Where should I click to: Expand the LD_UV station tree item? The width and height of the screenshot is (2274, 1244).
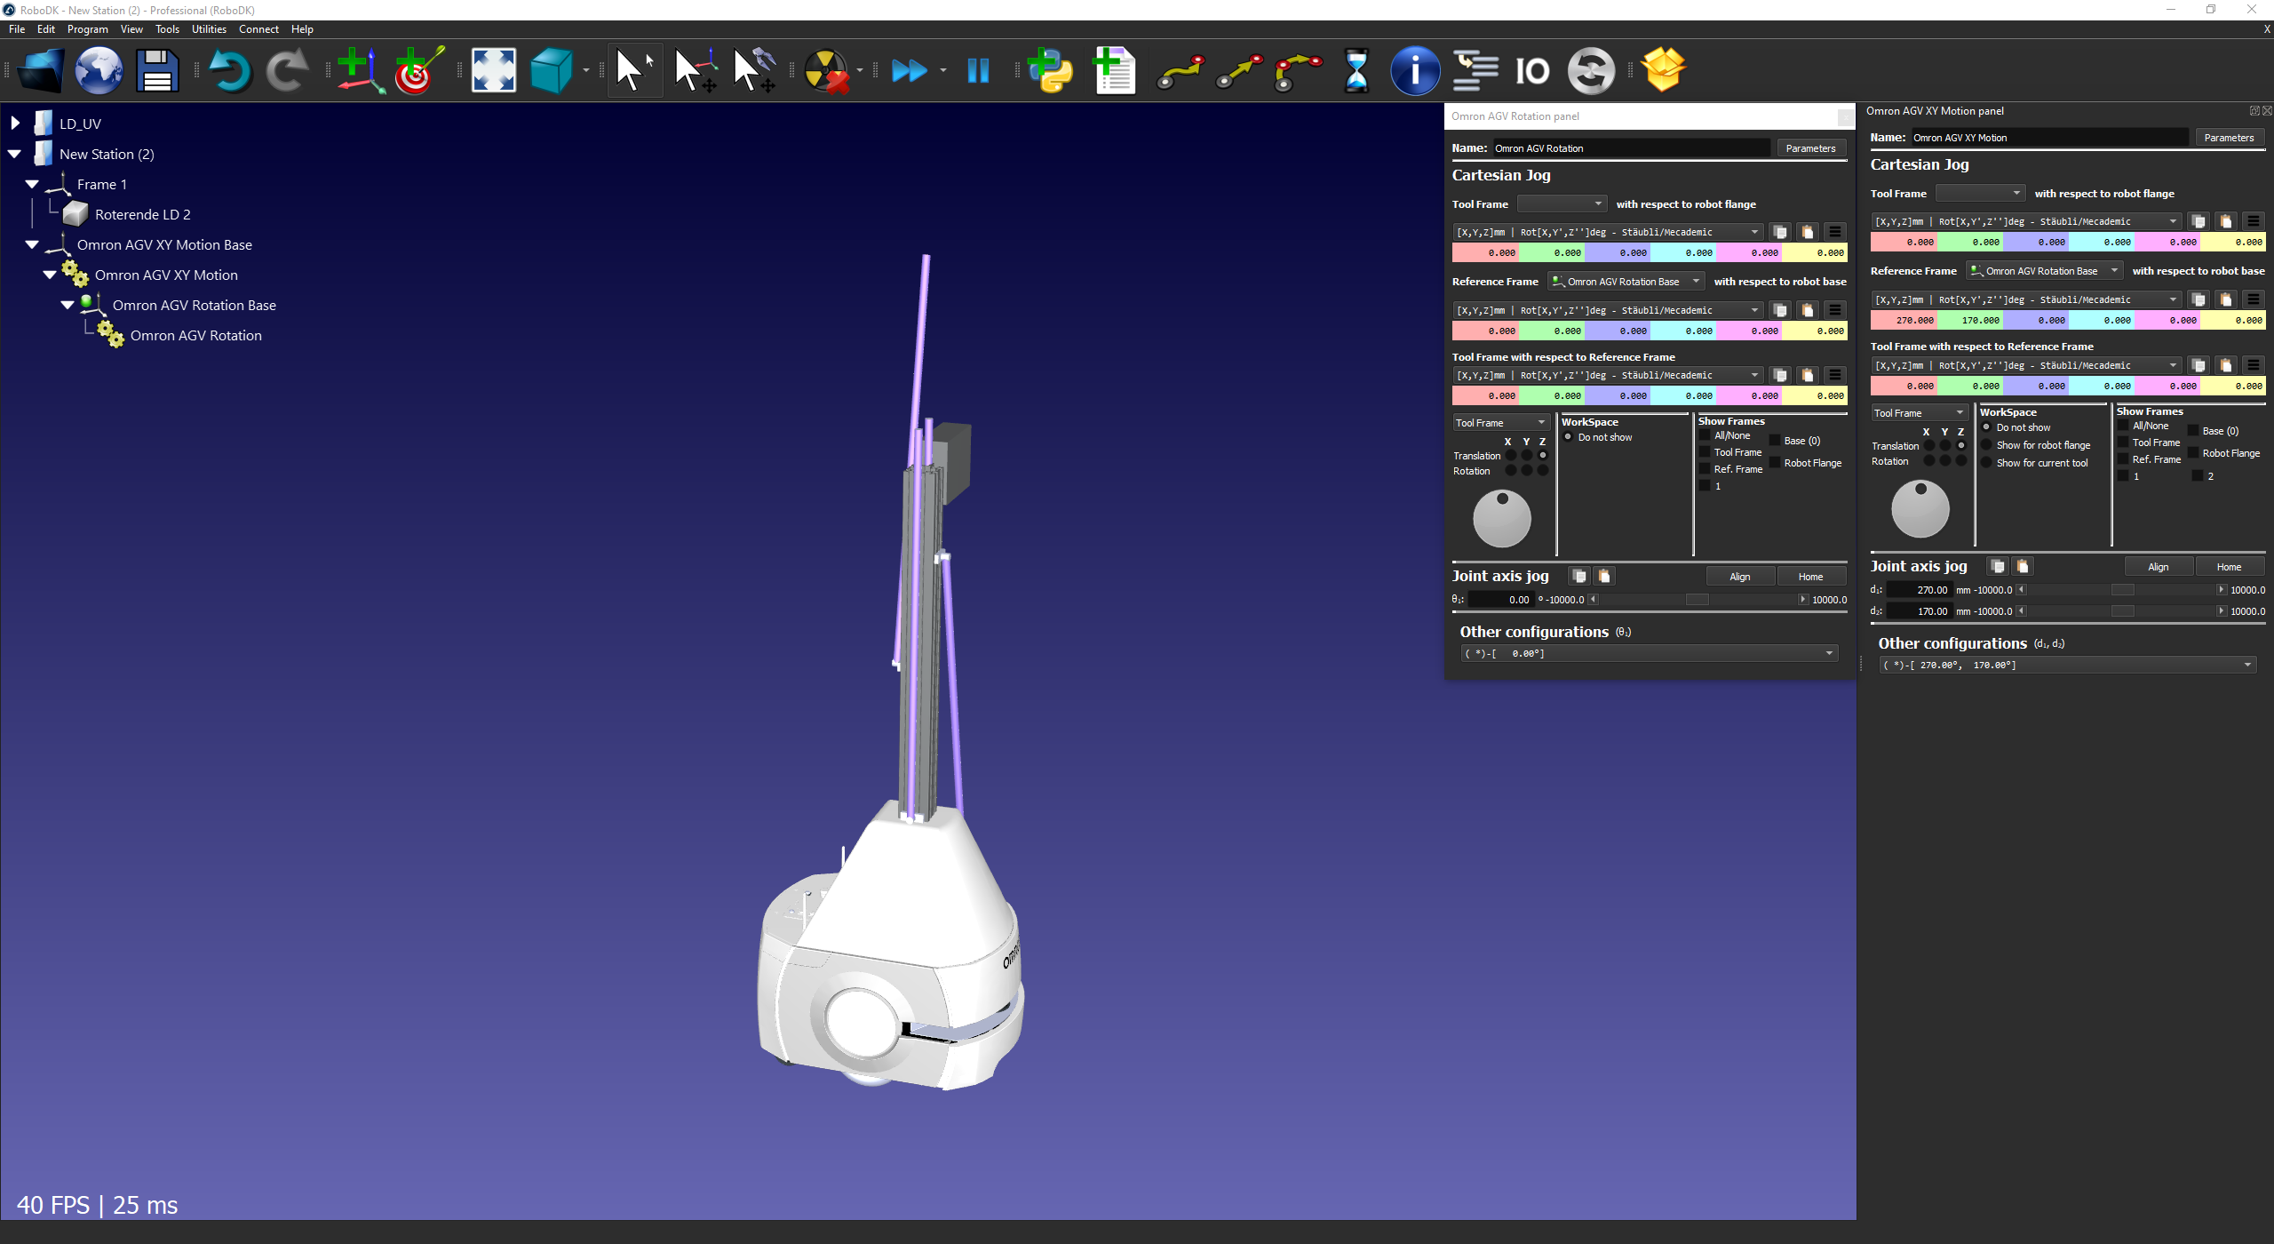click(x=15, y=124)
